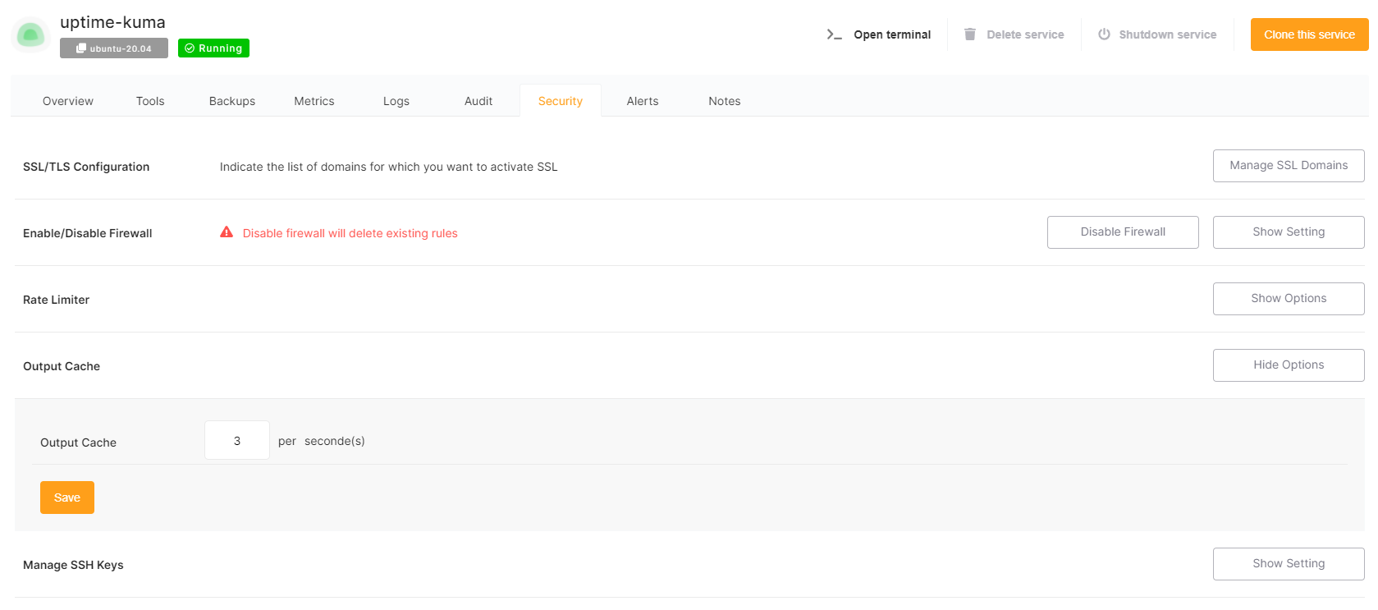Expand Rate Limiter with Show Options
Image resolution: width=1378 pixels, height=610 pixels.
pos(1288,299)
